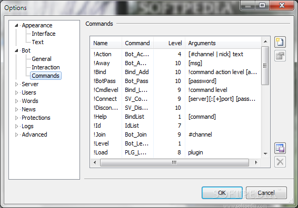Expand the Words tree node
This screenshot has height=208, width=298.
[x=16, y=101]
